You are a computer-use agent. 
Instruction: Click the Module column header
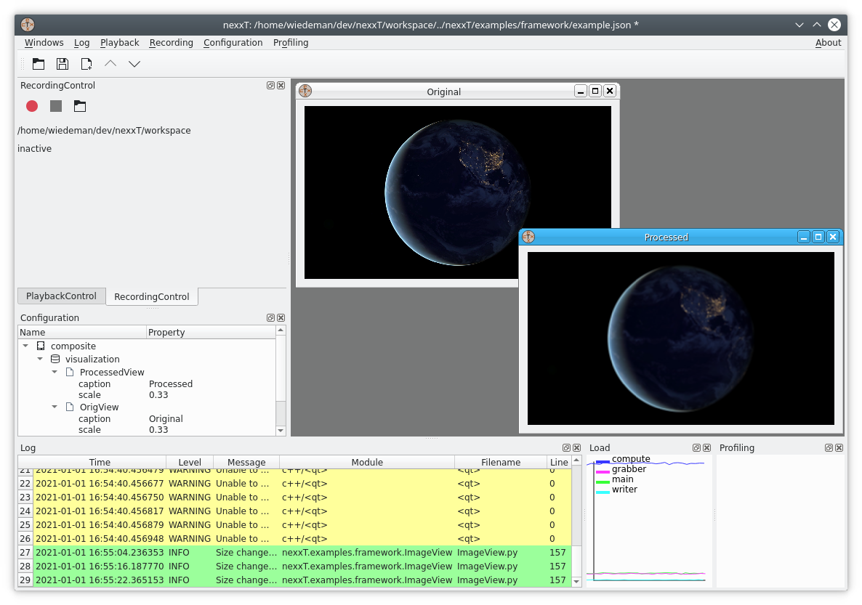367,462
